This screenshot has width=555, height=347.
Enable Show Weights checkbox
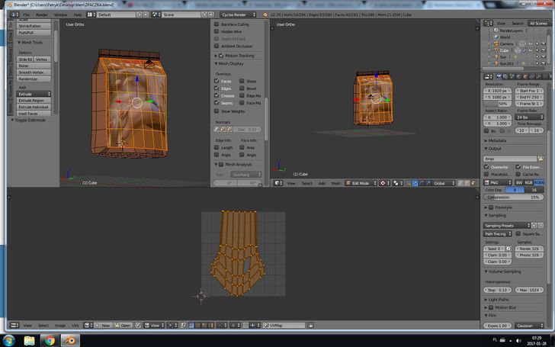(x=217, y=111)
